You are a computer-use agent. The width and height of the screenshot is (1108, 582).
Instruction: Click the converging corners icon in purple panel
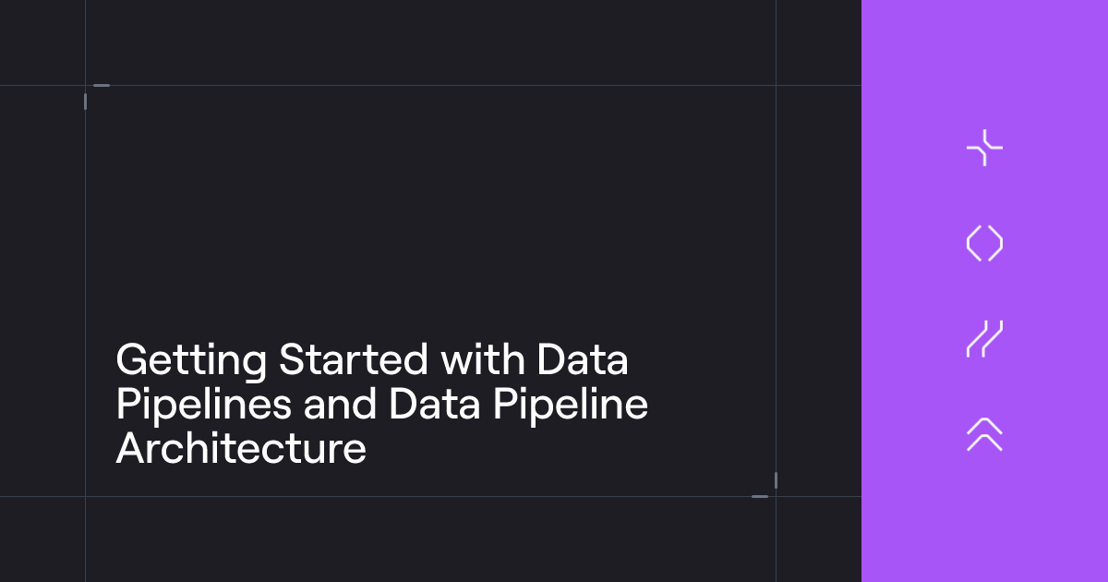tap(984, 148)
